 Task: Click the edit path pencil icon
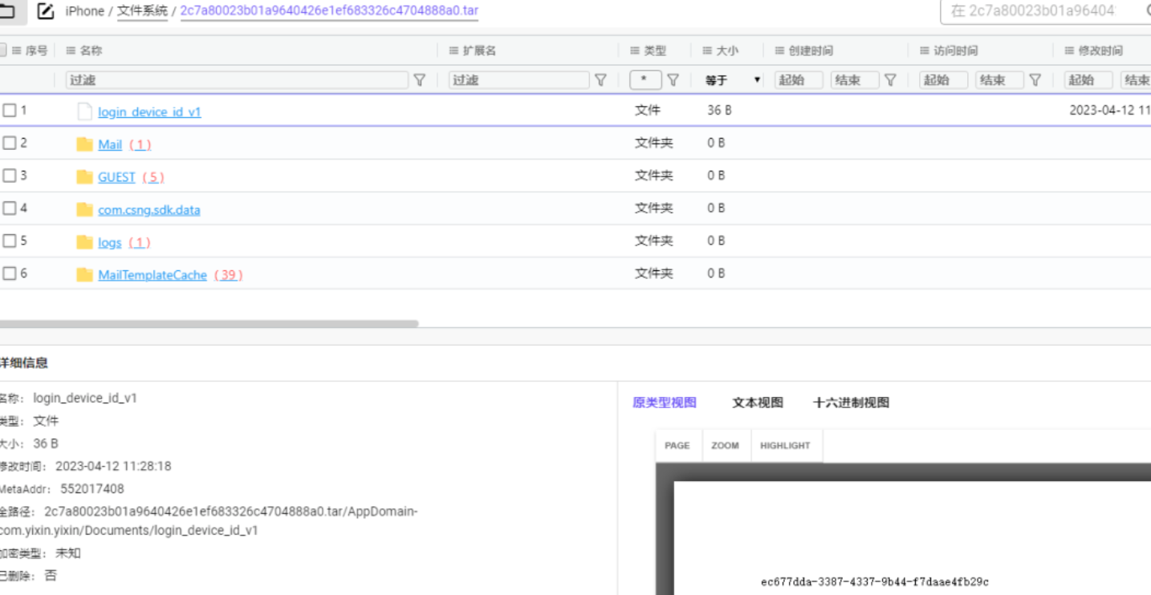[x=46, y=11]
